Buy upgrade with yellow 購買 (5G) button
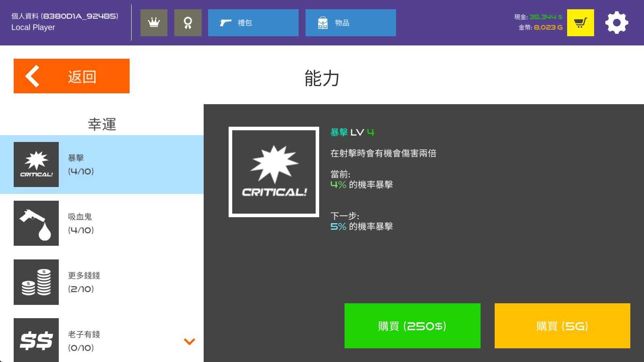 coord(562,326)
